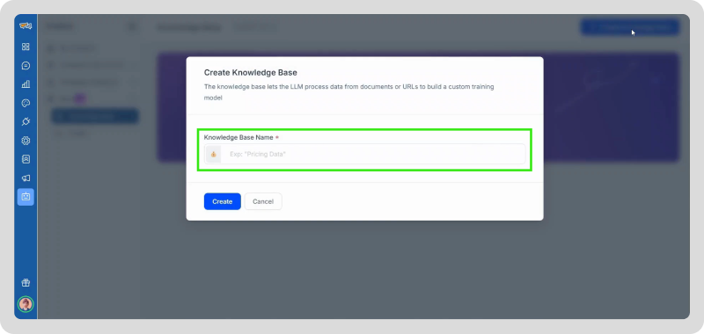Cancel the Create Knowledge Base dialog
The width and height of the screenshot is (704, 334).
pyautogui.click(x=263, y=201)
